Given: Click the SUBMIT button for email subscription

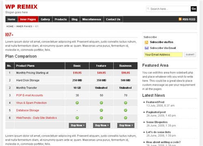Looking at the screenshot, I should tap(190, 55).
